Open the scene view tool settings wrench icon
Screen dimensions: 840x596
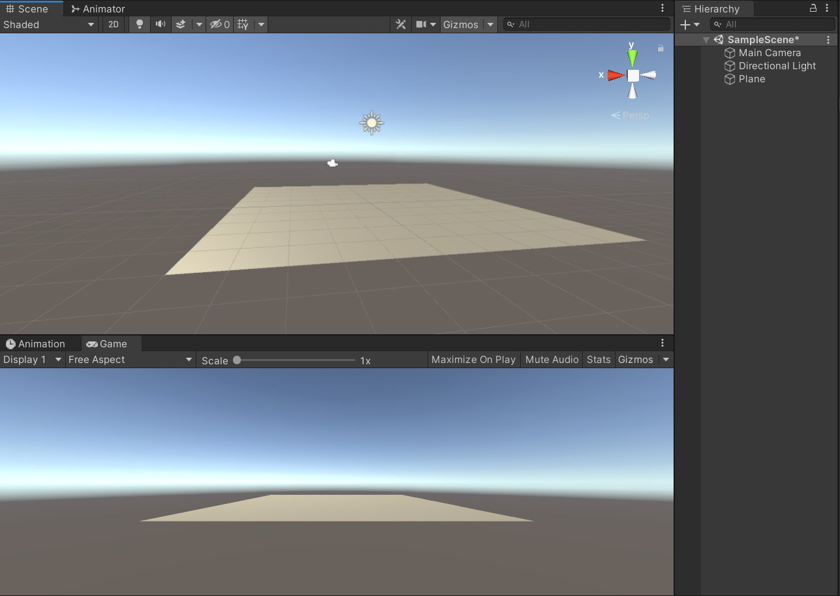coord(401,24)
